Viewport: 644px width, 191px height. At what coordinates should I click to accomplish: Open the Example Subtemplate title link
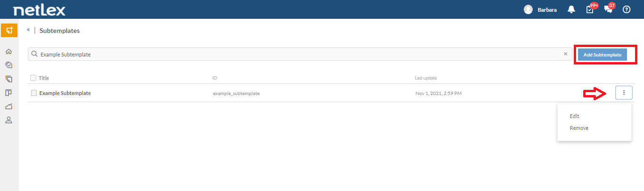coord(65,93)
